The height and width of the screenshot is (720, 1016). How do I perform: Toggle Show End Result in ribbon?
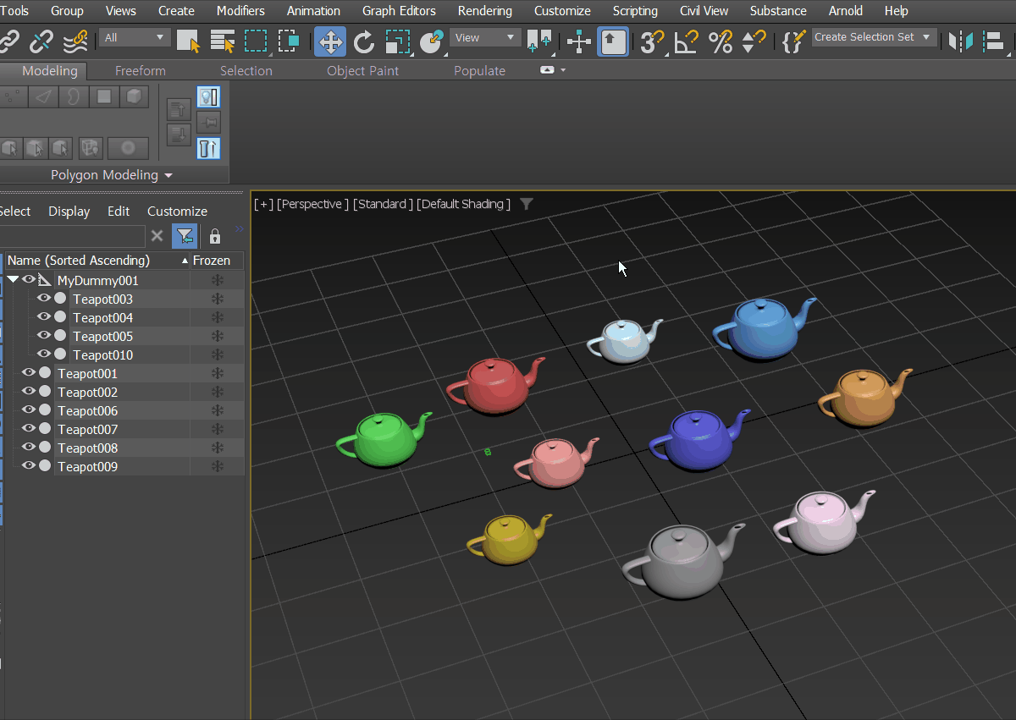[208, 148]
